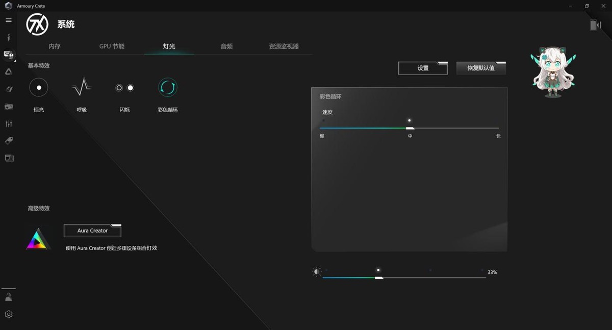Open the hamburger menu in the sidebar
612x330 pixels.
point(8,20)
